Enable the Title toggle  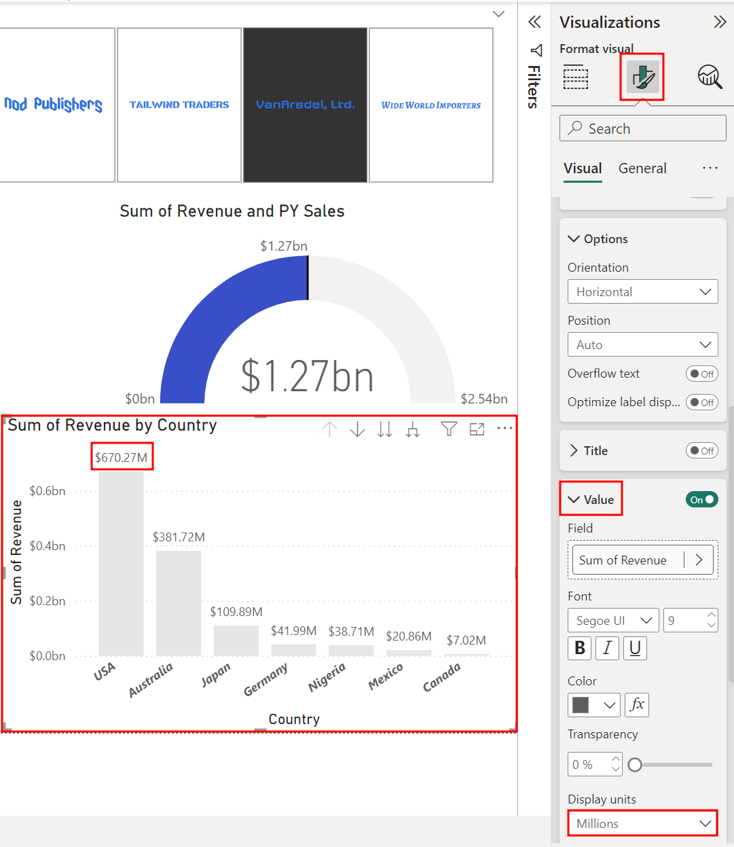pyautogui.click(x=701, y=450)
